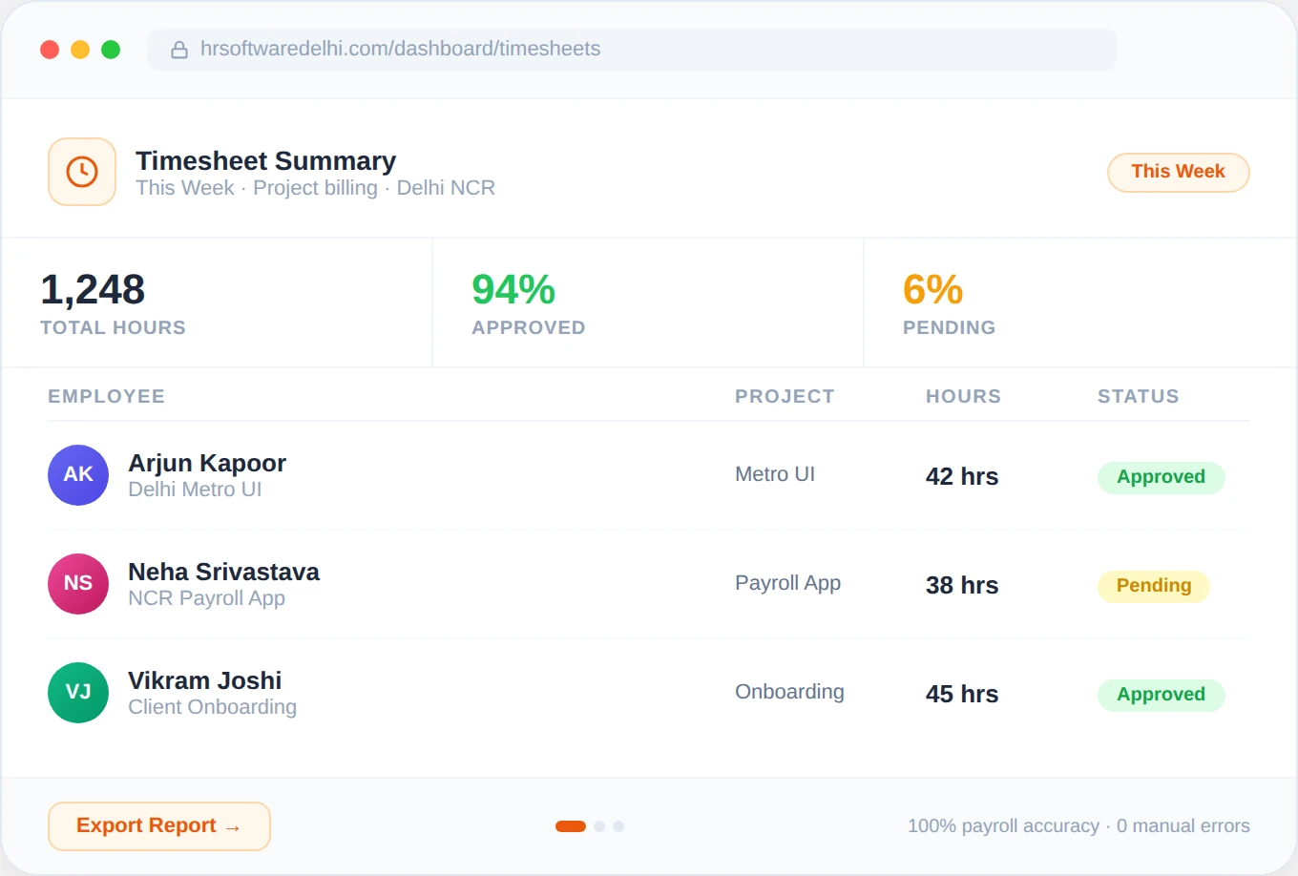Select the green traffic light button
The height and width of the screenshot is (876, 1298).
coord(111,49)
